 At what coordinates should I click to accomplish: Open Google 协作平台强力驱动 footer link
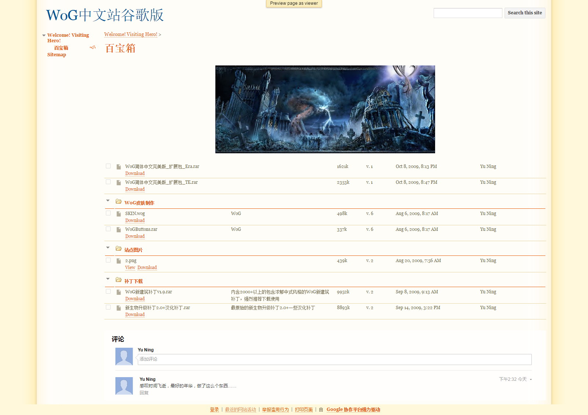tap(353, 409)
